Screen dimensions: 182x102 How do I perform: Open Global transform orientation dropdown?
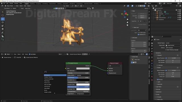(67, 6)
